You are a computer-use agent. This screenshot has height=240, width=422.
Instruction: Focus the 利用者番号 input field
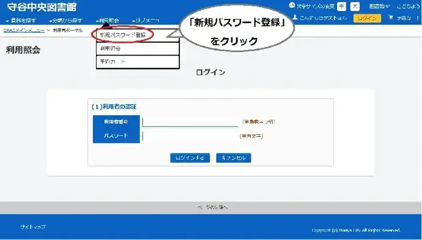pyautogui.click(x=190, y=122)
